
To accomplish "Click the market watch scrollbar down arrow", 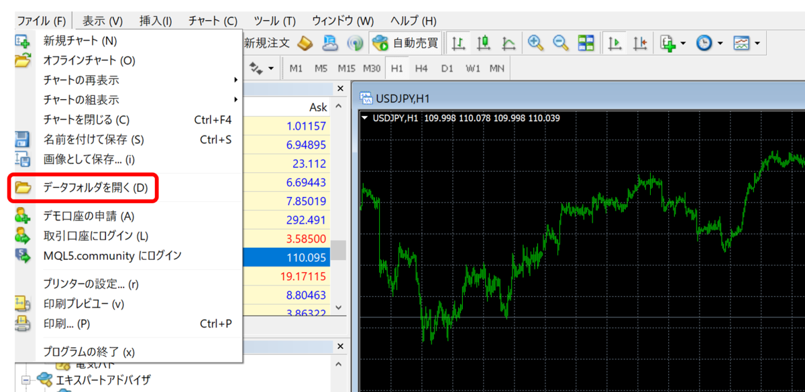I will tap(340, 308).
